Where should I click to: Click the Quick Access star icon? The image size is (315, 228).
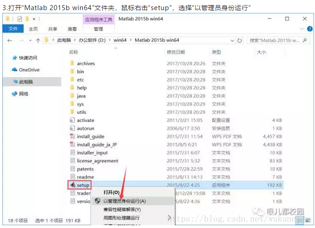pyautogui.click(x=15, y=58)
